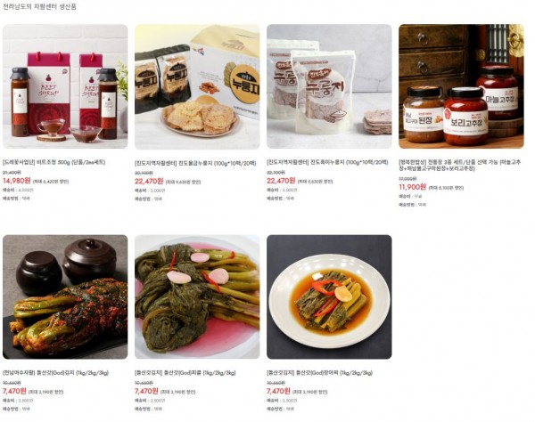The width and height of the screenshot is (535, 422).
Task: Click the 7,470원 price under 갓김치
Action: (x=14, y=391)
